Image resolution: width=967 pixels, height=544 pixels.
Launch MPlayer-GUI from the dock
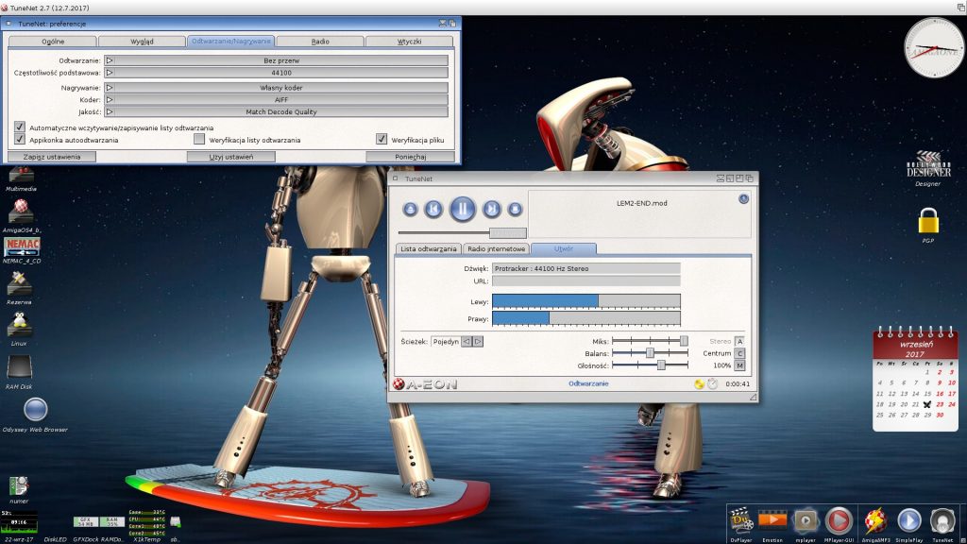point(839,521)
